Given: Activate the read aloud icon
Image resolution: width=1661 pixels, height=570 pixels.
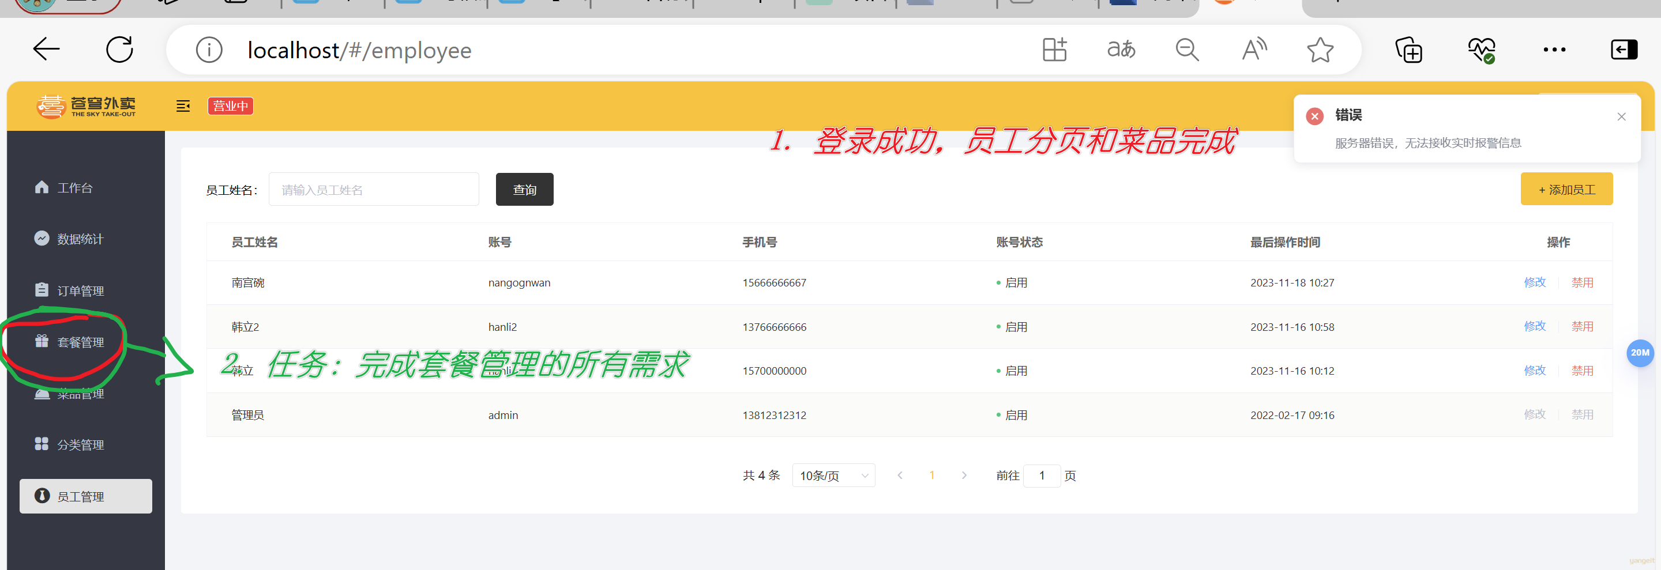Looking at the screenshot, I should [1254, 50].
